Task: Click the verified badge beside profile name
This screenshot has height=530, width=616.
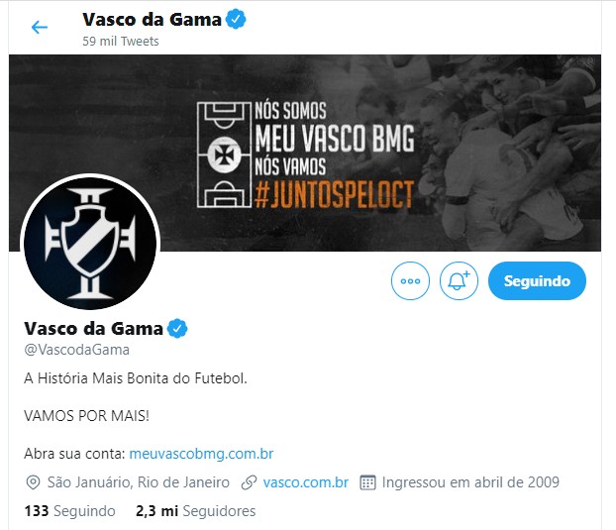Action: tap(177, 329)
